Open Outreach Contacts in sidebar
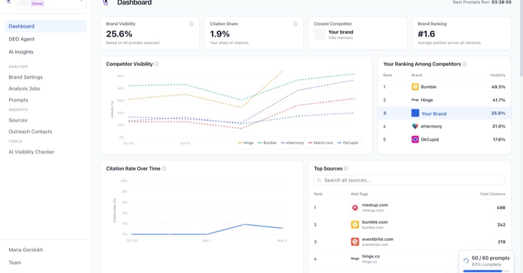This screenshot has width=523, height=273. point(30,132)
